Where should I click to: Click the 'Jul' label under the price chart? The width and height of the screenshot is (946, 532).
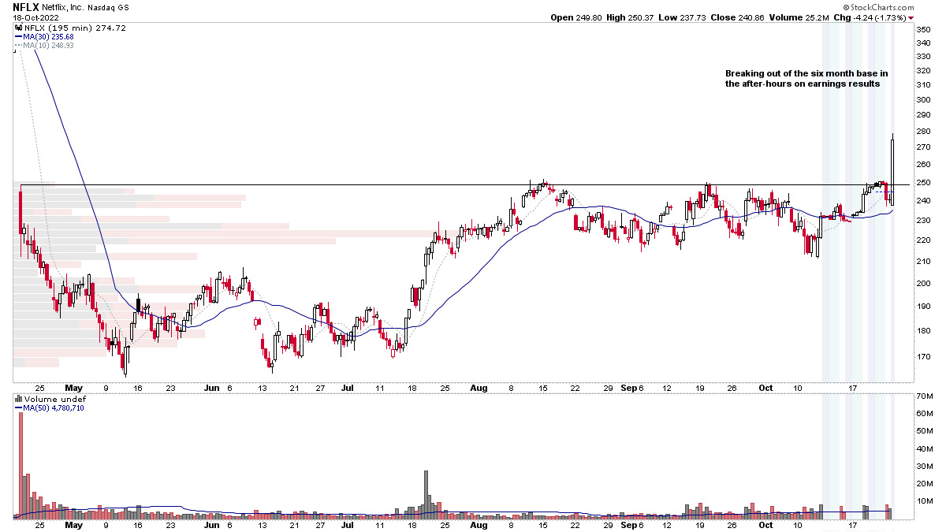(348, 388)
